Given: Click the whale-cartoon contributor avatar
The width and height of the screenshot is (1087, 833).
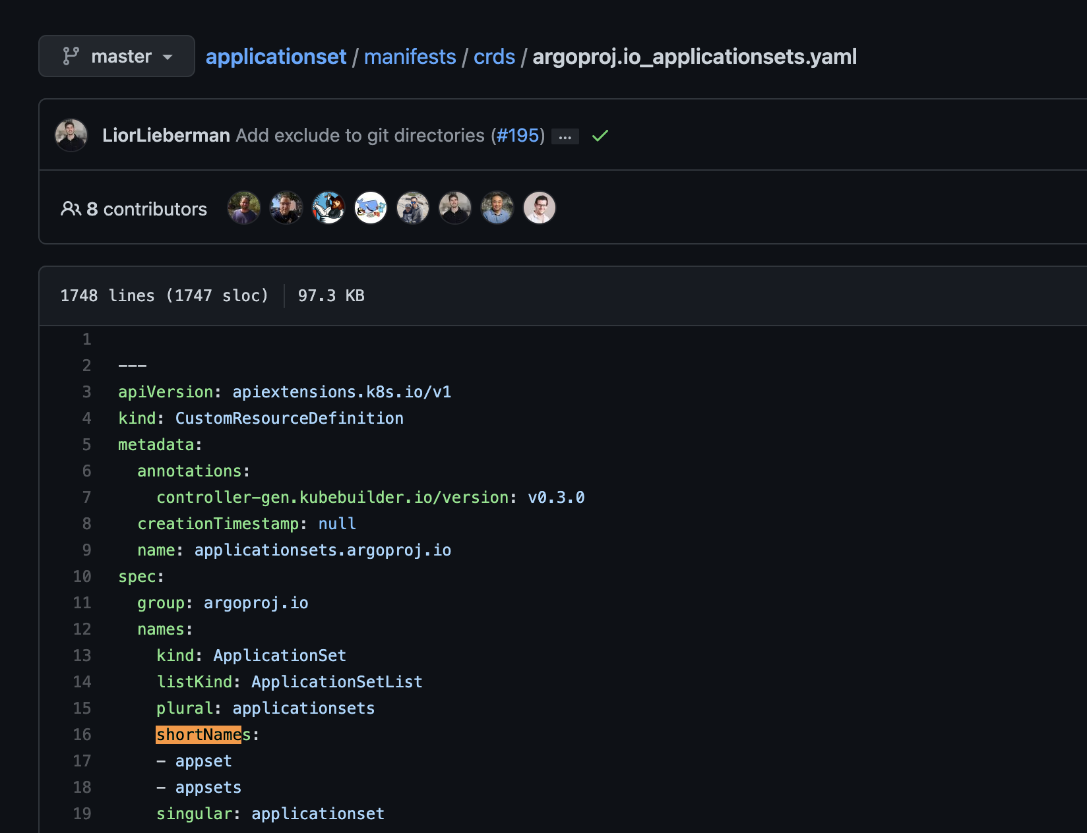Looking at the screenshot, I should (371, 207).
